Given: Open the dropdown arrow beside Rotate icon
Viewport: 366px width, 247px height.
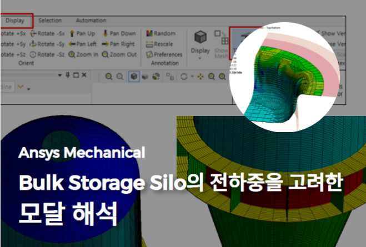Looking at the screenshot, I should click(x=192, y=76).
